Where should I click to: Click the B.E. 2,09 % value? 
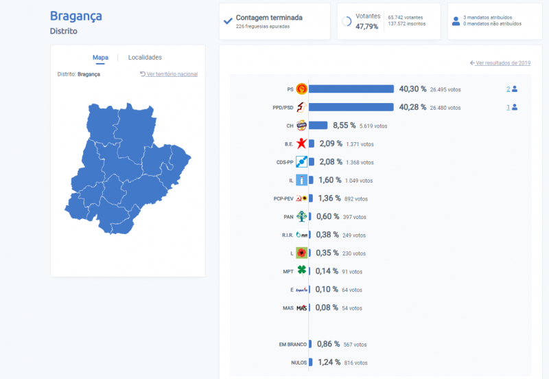(x=331, y=143)
